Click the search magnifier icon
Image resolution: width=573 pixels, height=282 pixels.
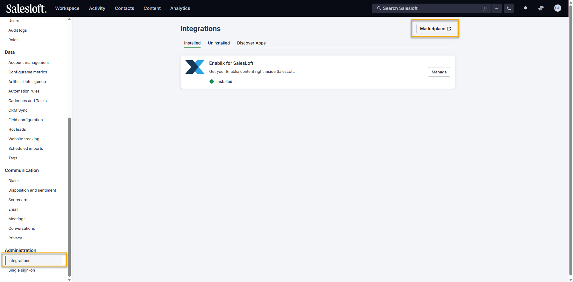point(379,8)
